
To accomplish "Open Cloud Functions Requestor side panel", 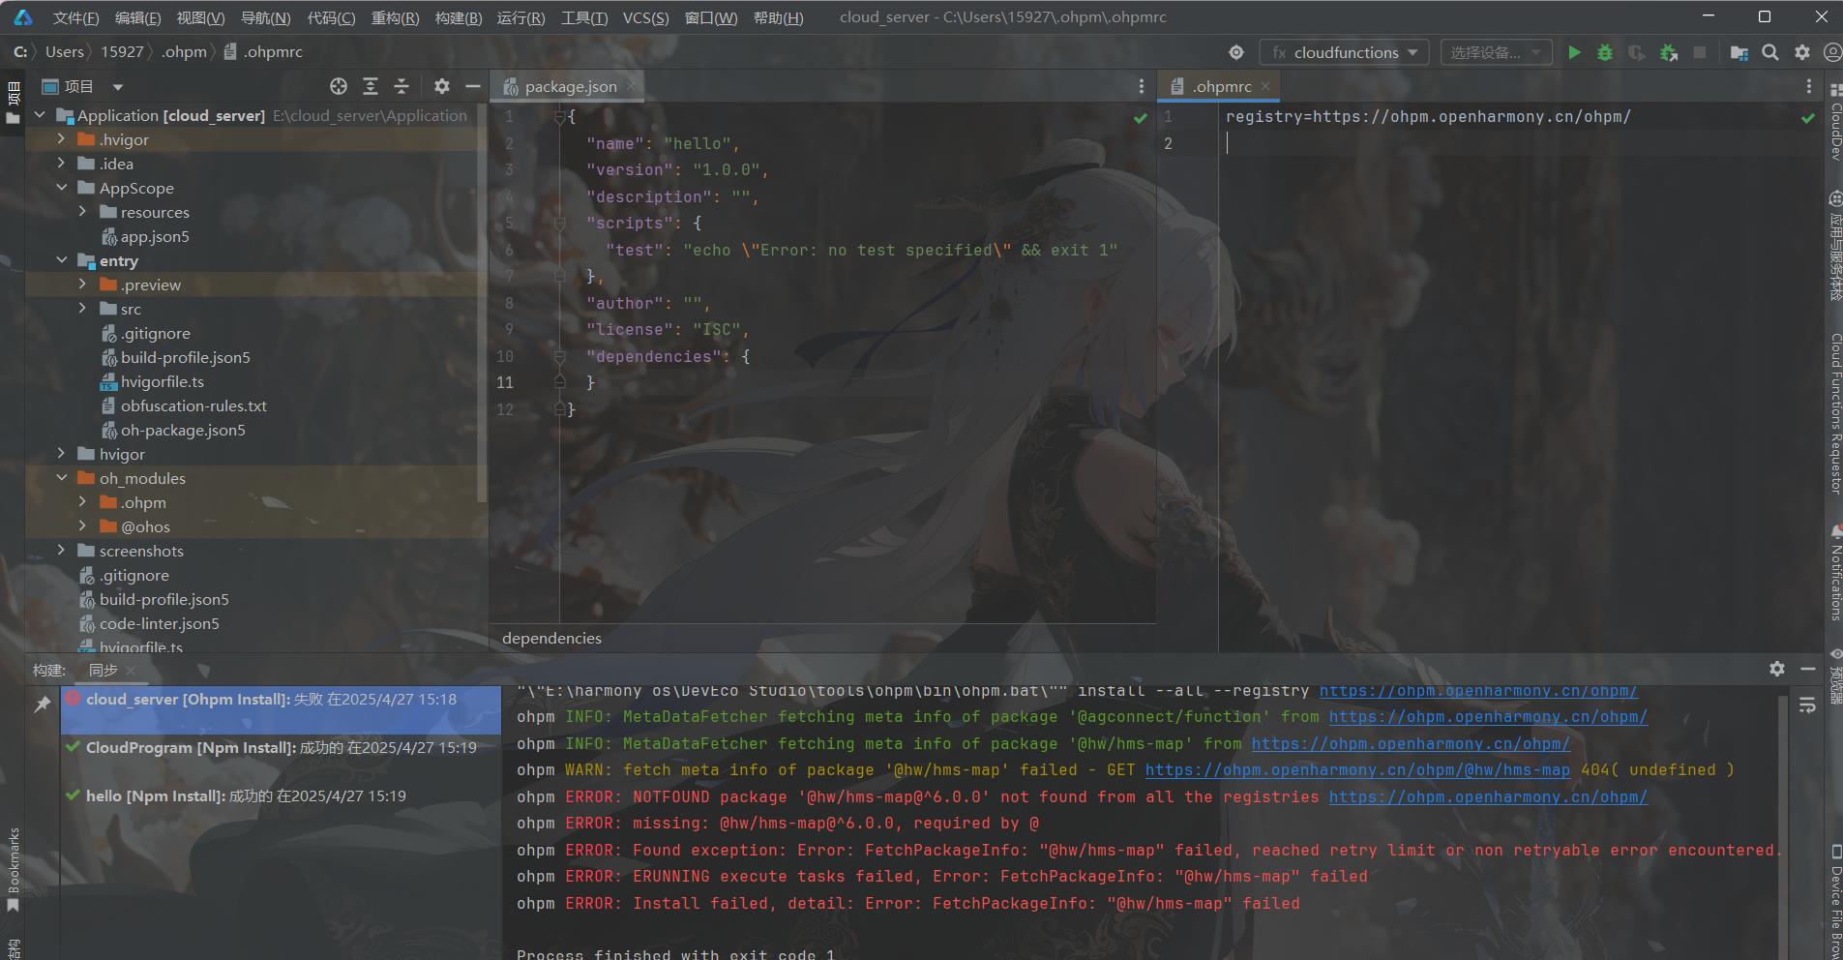I will click(x=1834, y=413).
